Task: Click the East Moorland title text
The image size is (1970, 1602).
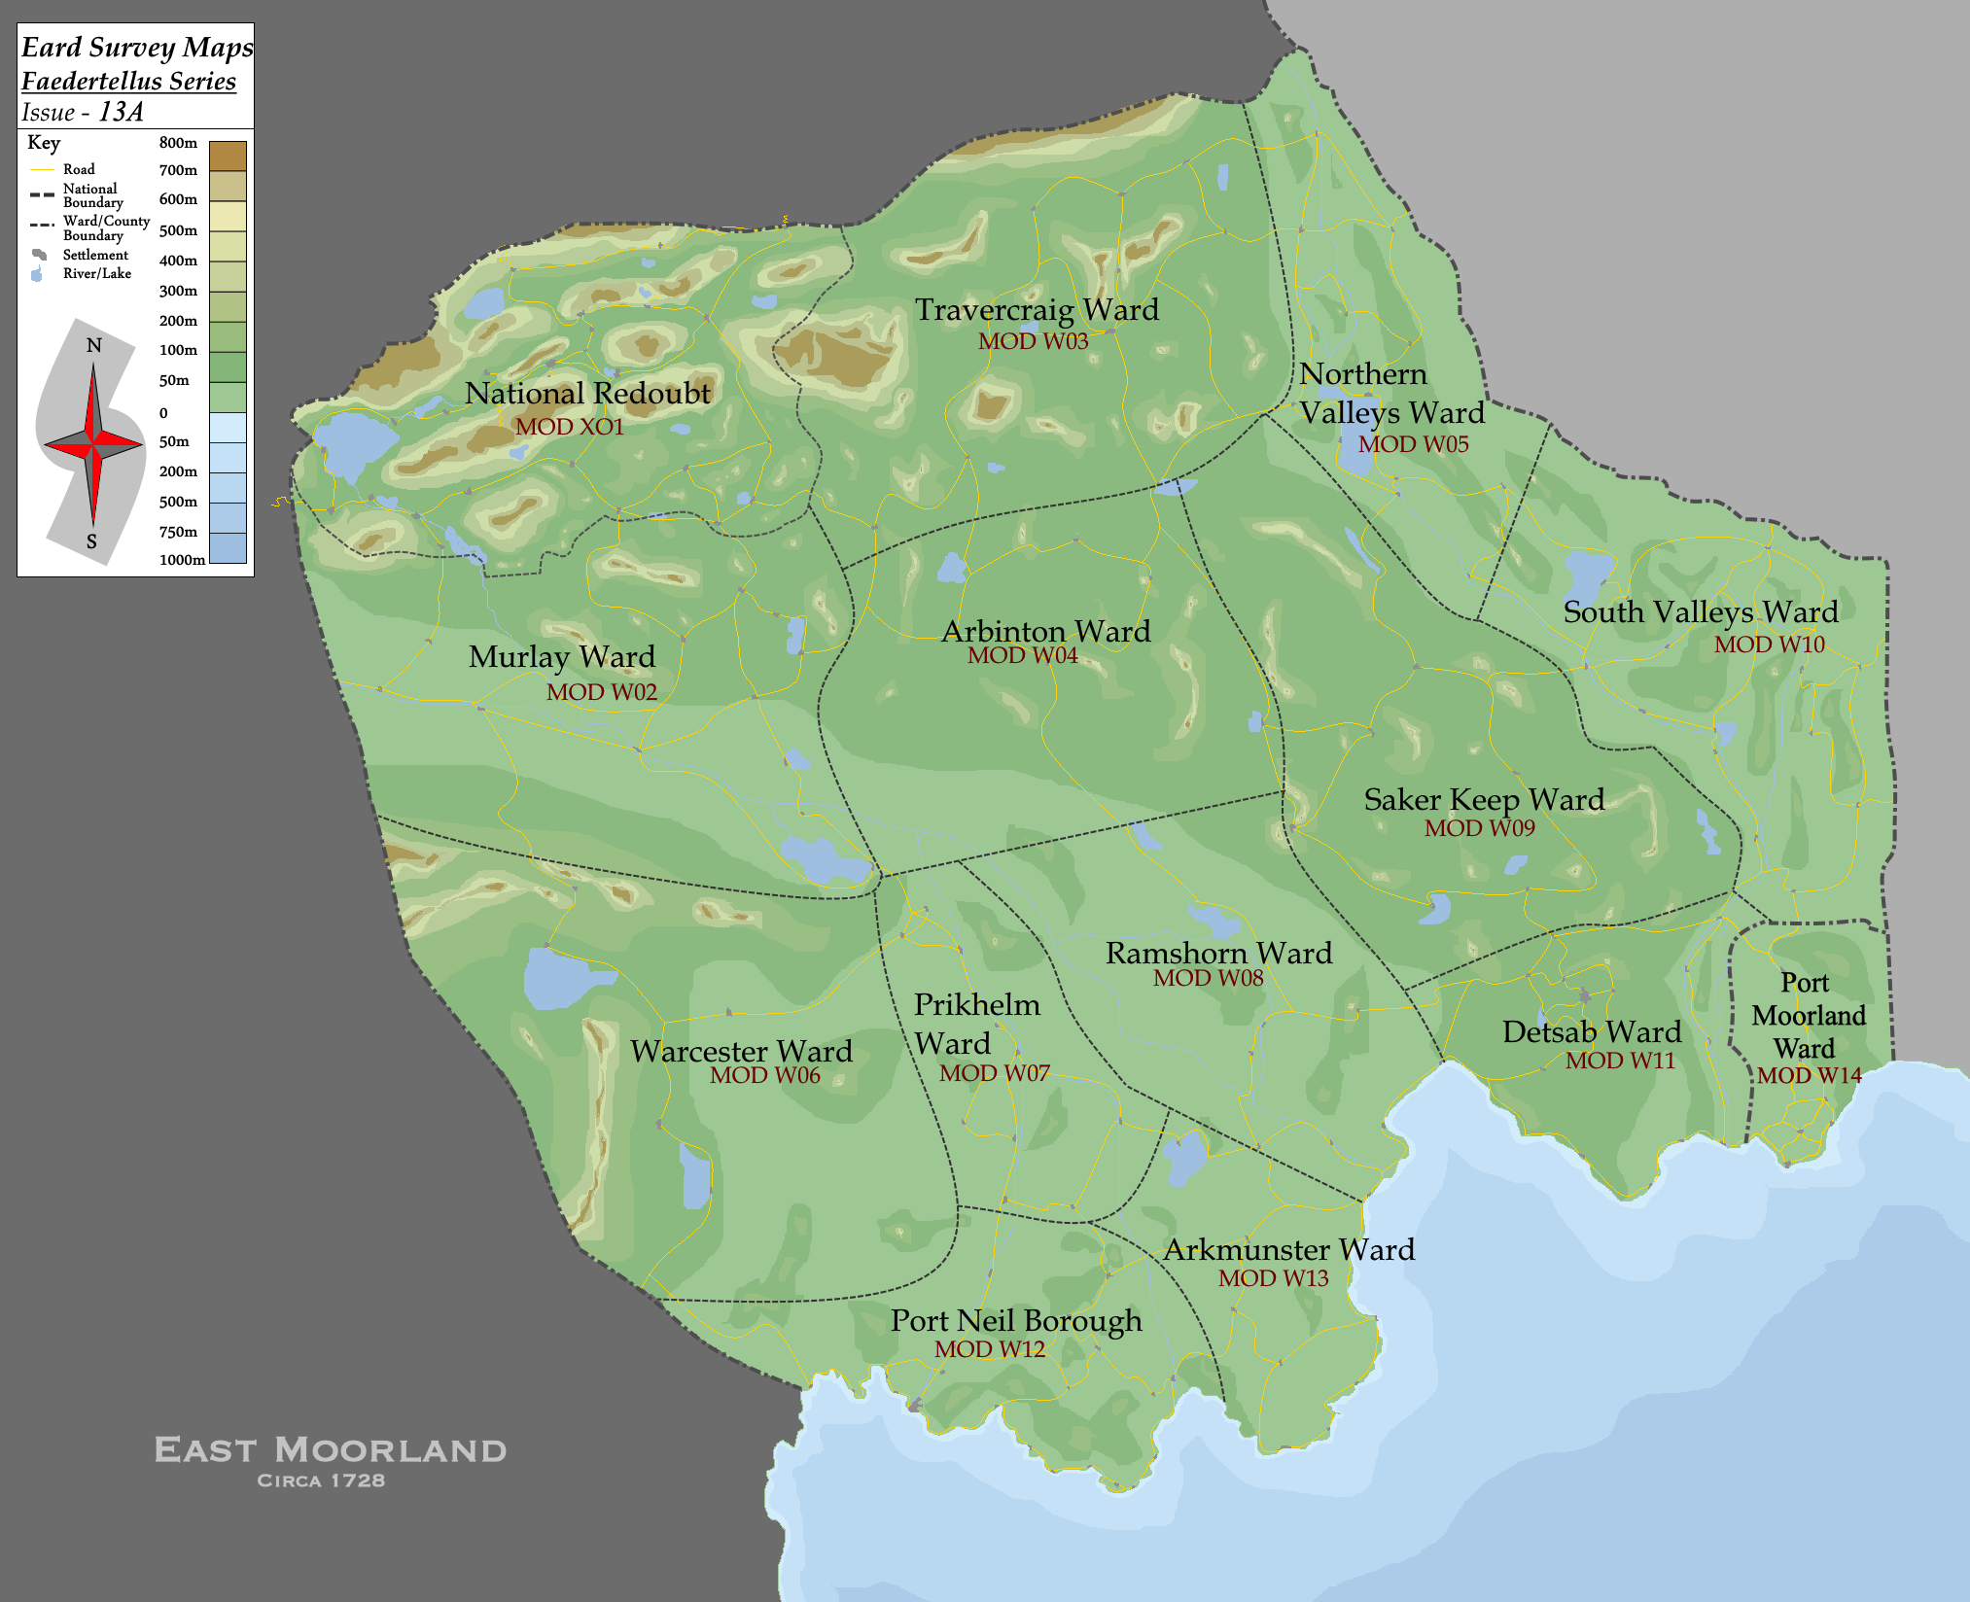Action: coord(331,1450)
